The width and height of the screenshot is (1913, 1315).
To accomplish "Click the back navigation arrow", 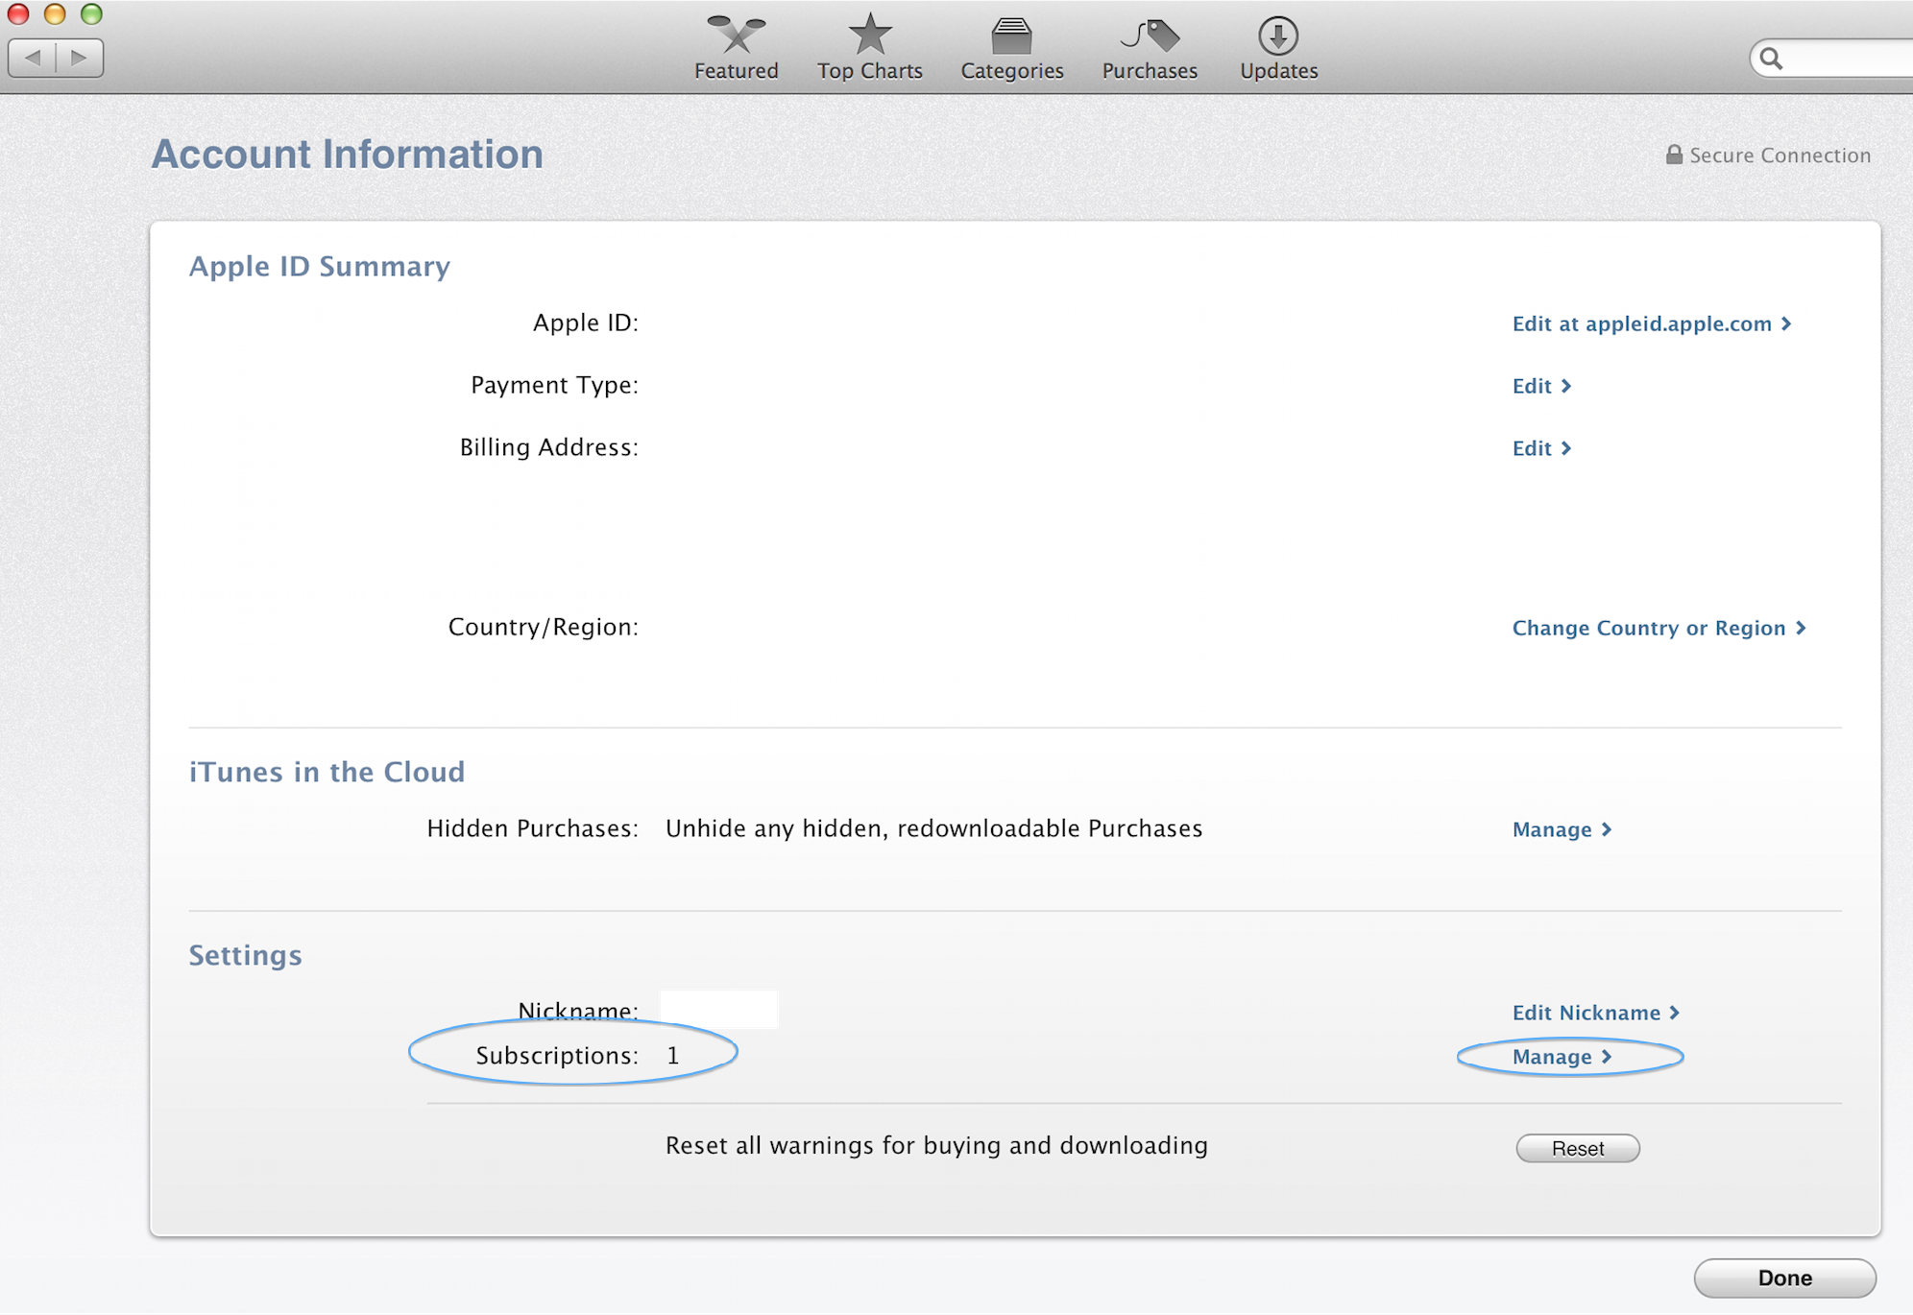I will click(33, 58).
